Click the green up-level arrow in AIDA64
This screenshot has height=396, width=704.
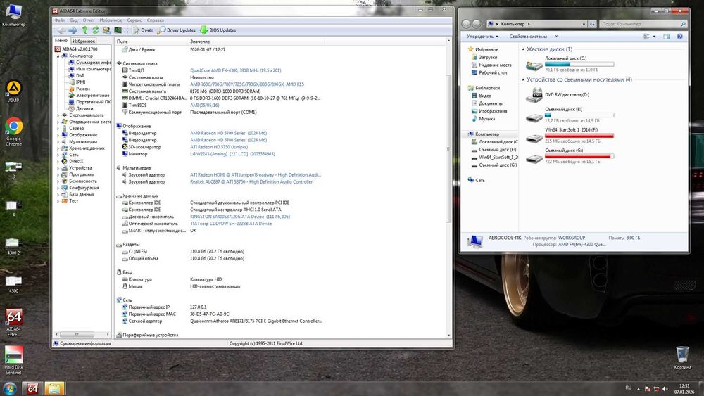84,30
